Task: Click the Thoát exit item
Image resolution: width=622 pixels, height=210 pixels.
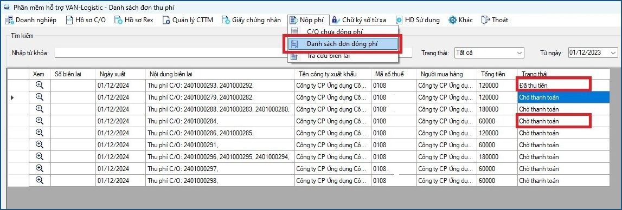Action: click(495, 20)
